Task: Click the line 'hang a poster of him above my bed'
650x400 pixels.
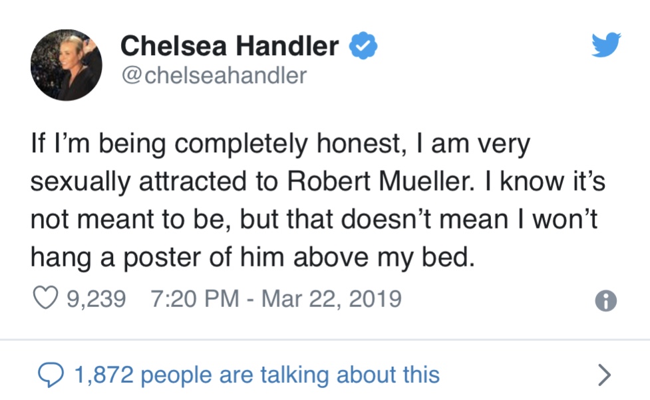Action: pos(252,258)
